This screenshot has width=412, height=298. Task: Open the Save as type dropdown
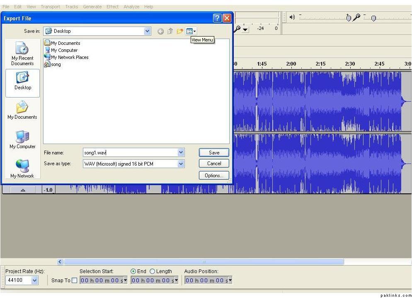point(181,164)
